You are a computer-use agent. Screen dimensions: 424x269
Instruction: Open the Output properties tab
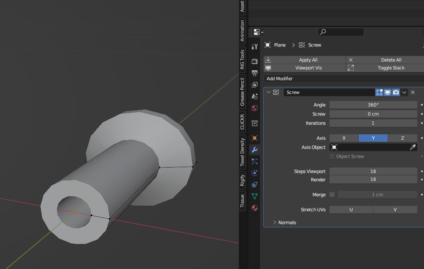coord(255,73)
